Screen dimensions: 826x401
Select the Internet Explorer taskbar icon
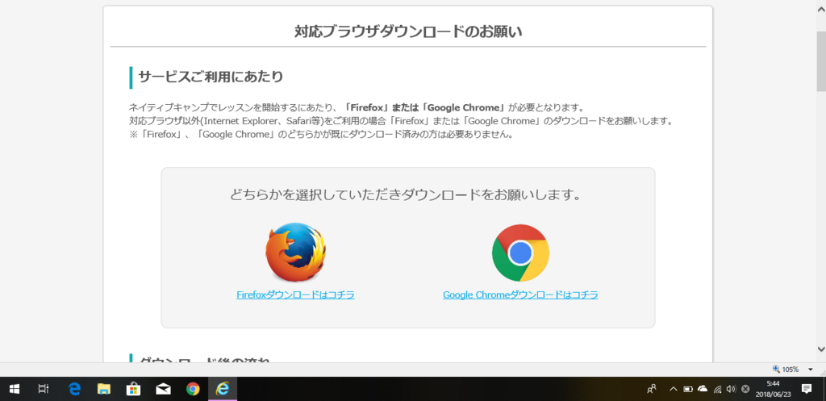tap(223, 390)
